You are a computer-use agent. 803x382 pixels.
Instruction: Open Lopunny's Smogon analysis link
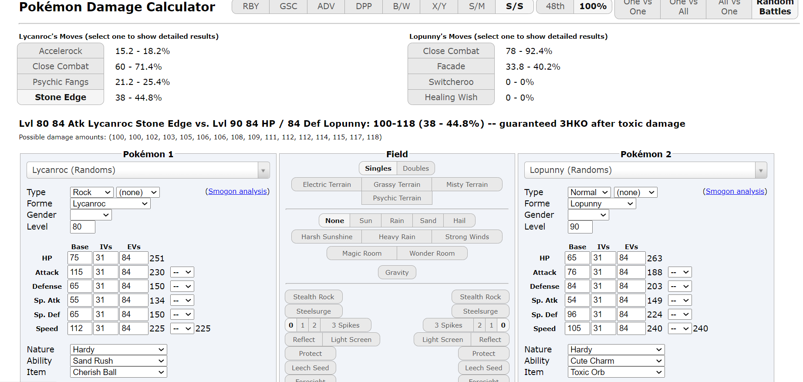click(x=735, y=191)
